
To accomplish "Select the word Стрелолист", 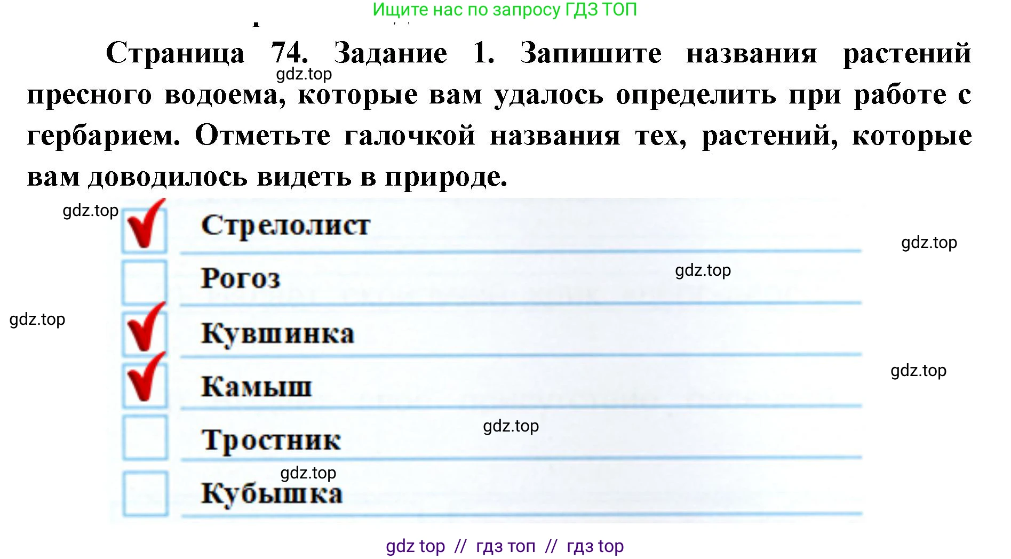I will point(285,225).
